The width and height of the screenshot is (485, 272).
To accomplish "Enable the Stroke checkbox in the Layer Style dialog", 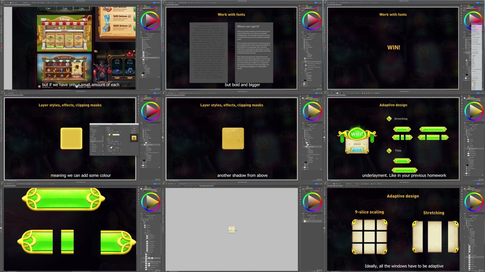I will 91,136.
